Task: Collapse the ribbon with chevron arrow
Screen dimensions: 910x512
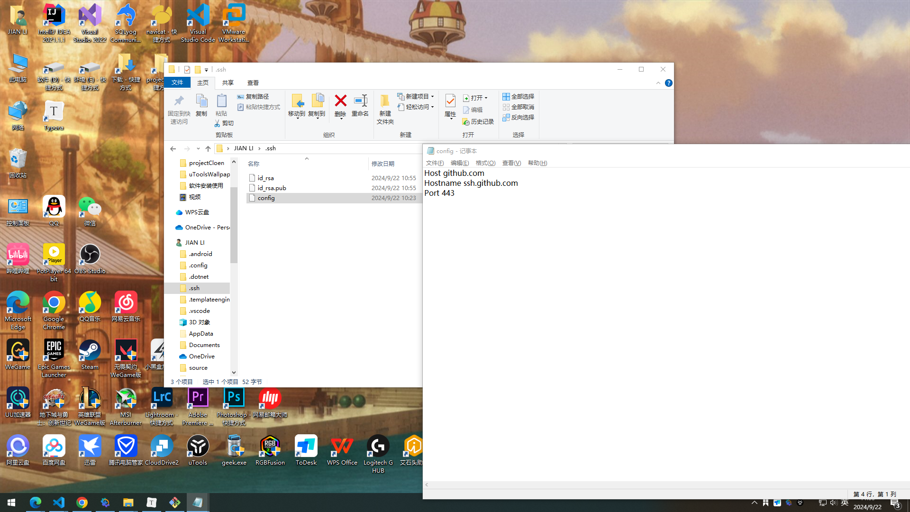Action: [x=658, y=83]
